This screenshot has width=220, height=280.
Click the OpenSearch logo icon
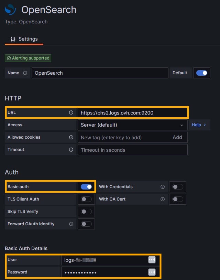click(10, 10)
